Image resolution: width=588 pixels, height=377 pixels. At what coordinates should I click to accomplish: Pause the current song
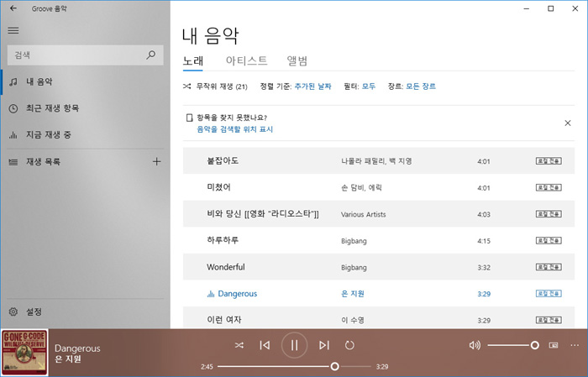(294, 345)
